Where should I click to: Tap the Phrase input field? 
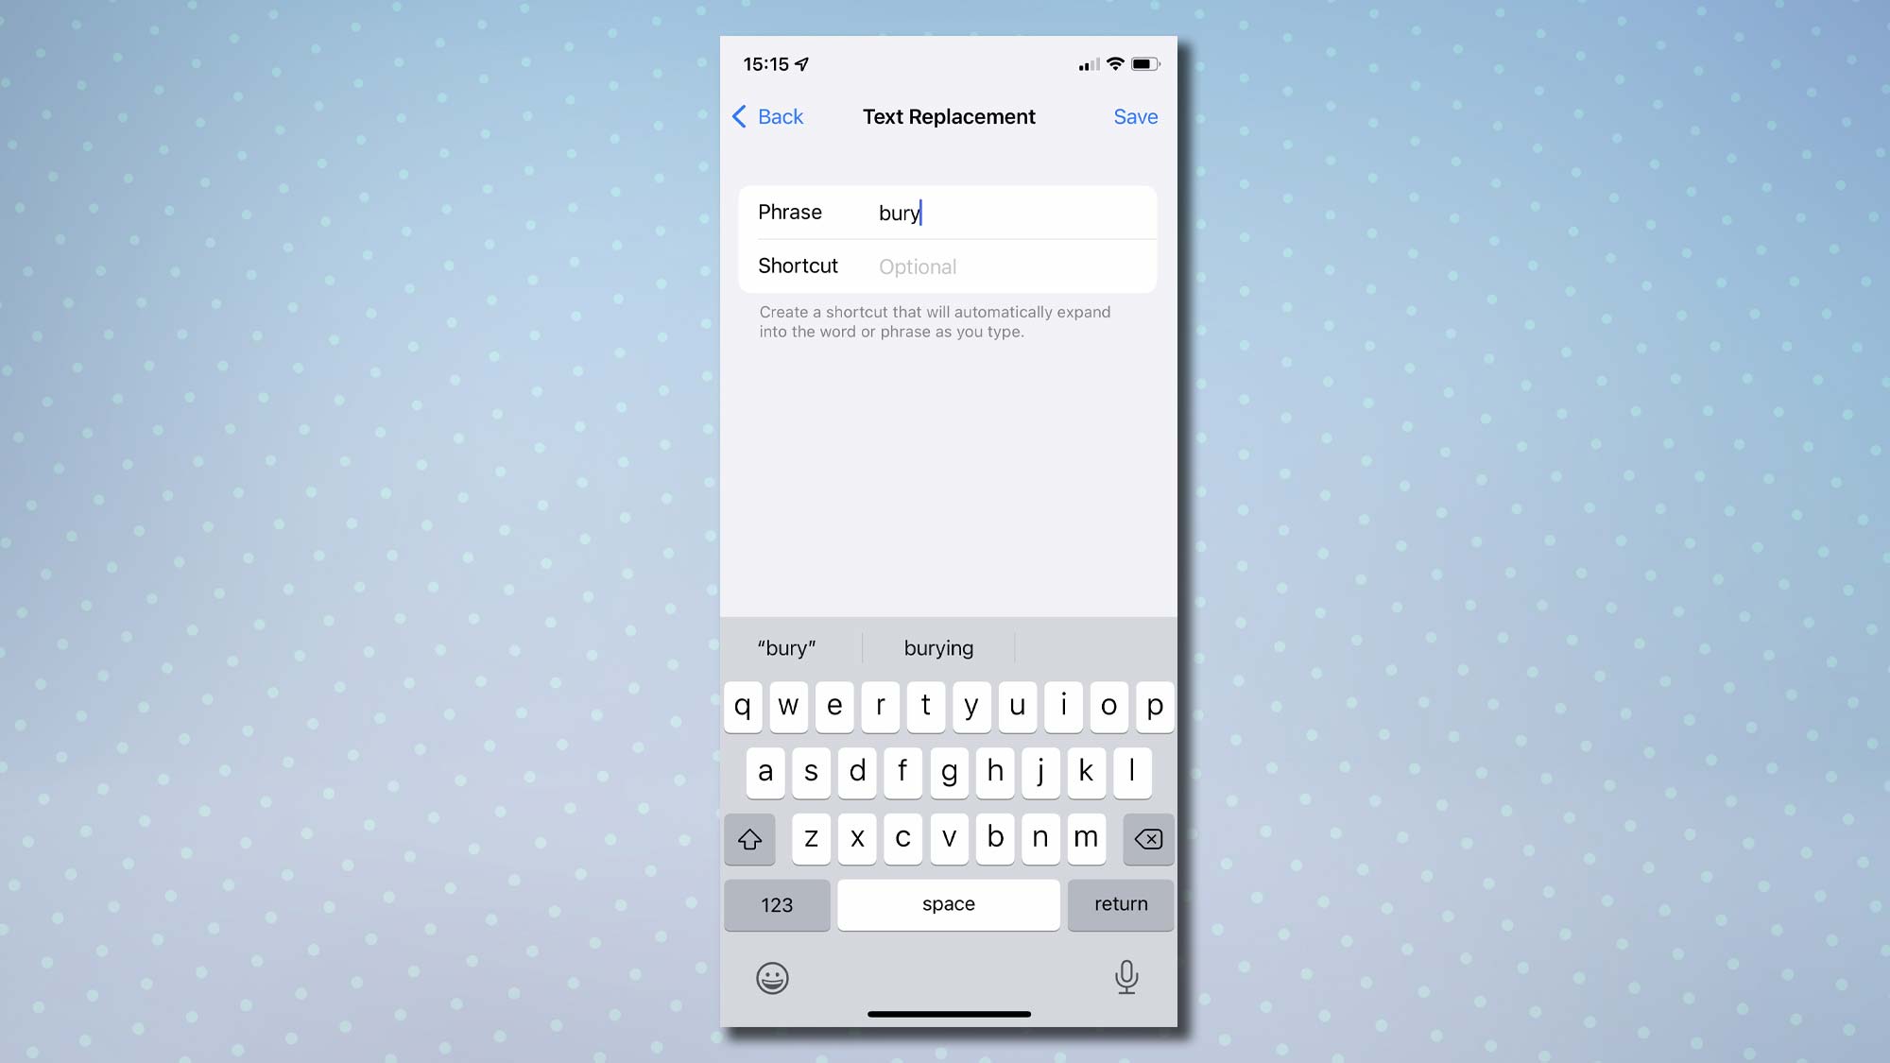pyautogui.click(x=1010, y=212)
